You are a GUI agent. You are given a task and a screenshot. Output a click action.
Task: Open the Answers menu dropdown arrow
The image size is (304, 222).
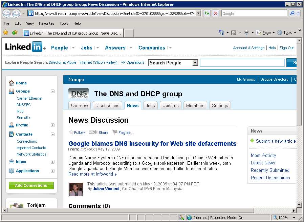point(131,48)
